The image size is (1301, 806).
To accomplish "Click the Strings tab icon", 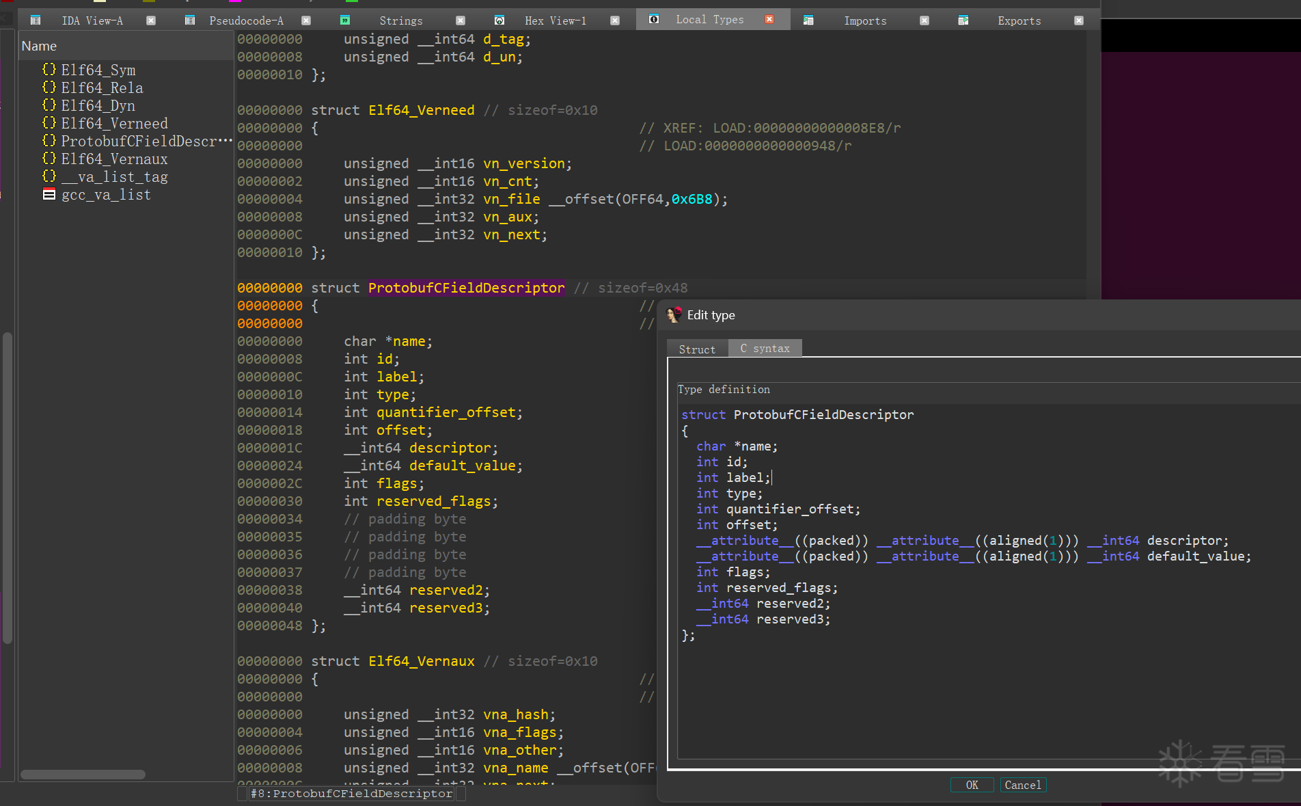I will click(345, 21).
